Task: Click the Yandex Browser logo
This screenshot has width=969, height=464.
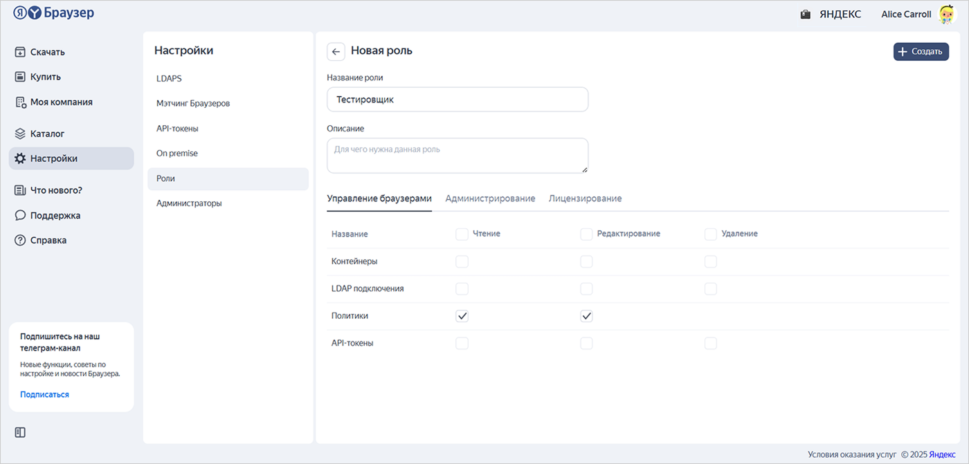Action: pyautogui.click(x=53, y=13)
